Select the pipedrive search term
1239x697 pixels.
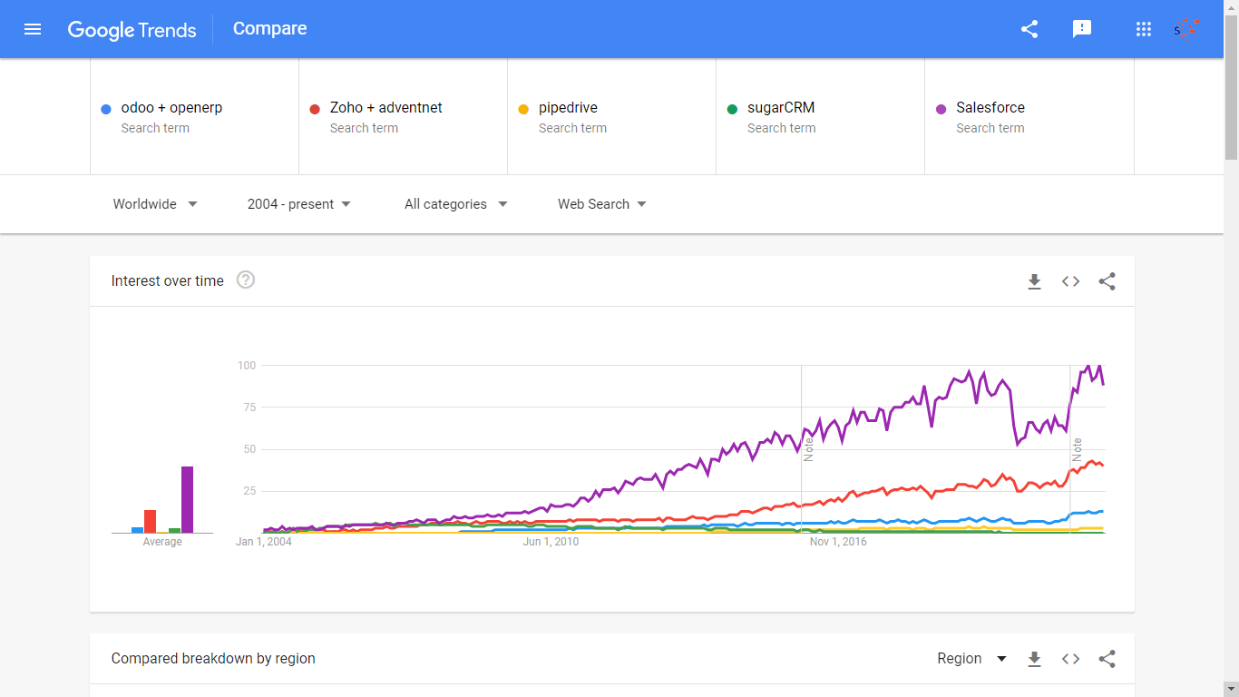611,116
